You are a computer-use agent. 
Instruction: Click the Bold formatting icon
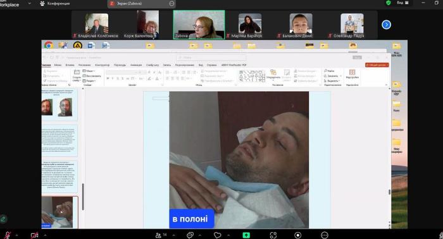(x=108, y=78)
